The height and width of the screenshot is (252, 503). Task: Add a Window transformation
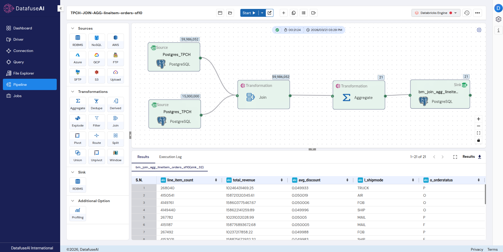(116, 156)
